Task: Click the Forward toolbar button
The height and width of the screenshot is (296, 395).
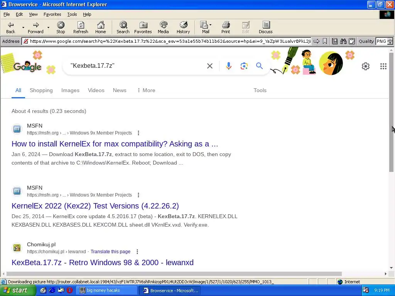Action: coord(35,27)
